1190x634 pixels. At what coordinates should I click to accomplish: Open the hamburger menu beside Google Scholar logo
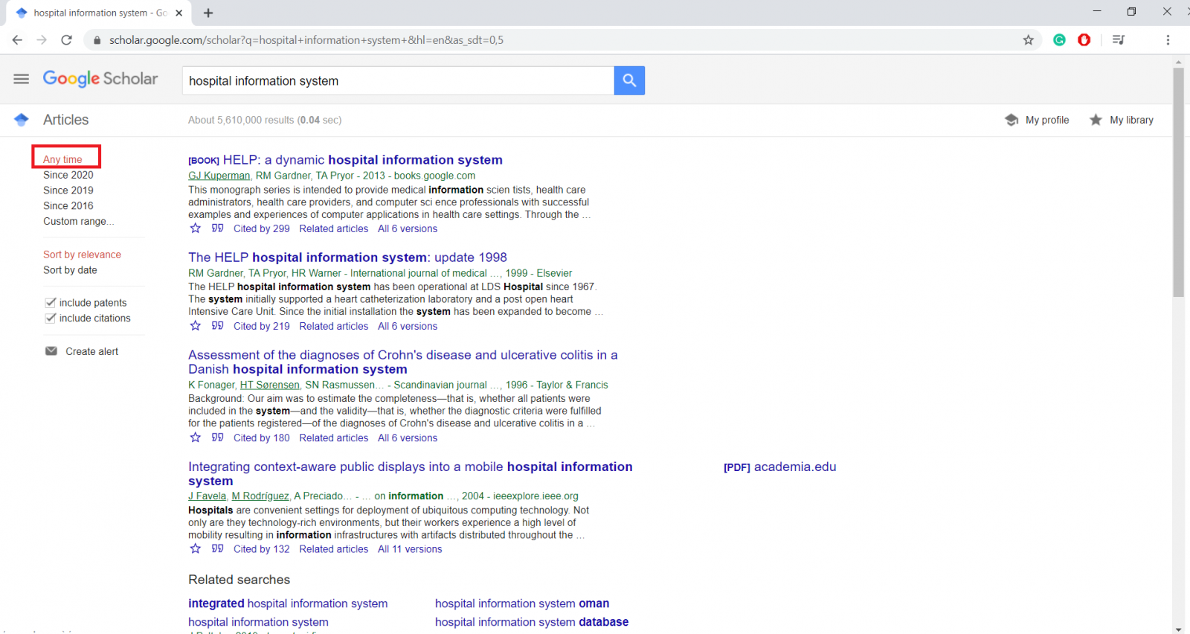[x=22, y=79]
